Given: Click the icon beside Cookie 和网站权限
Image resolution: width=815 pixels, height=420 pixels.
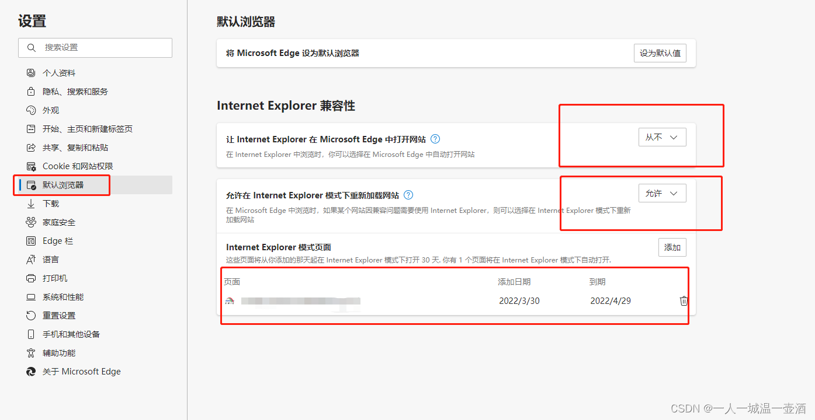Looking at the screenshot, I should (x=31, y=166).
